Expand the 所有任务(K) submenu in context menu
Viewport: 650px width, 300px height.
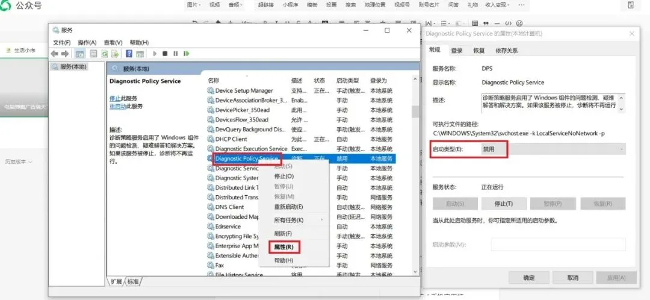294,219
